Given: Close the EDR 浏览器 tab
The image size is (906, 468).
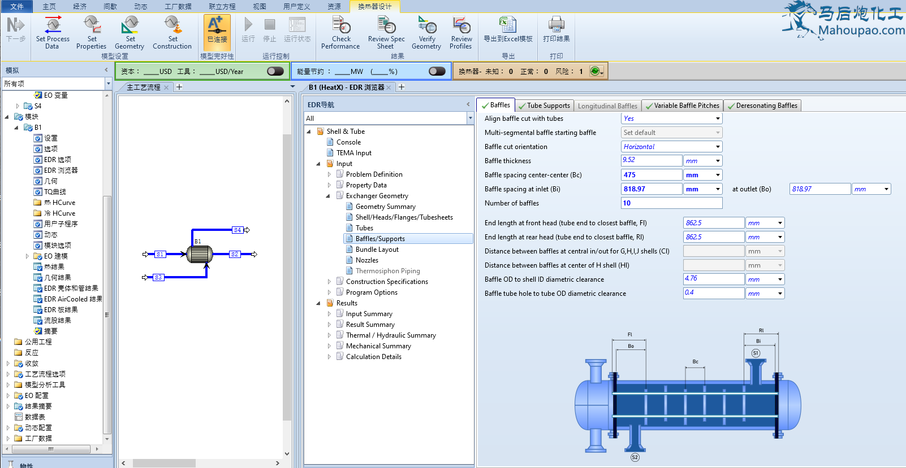Looking at the screenshot, I should click(389, 88).
